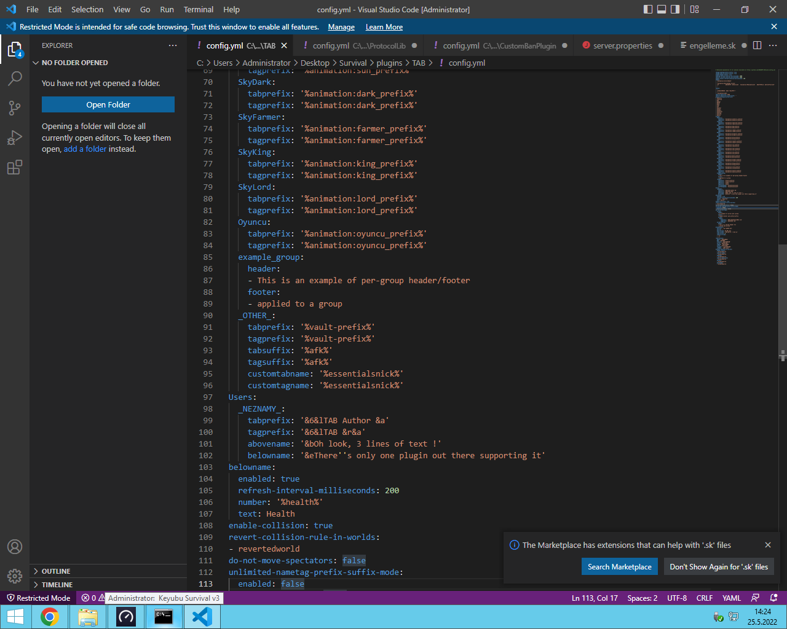Click Don't Show Again for '.sk' files
The height and width of the screenshot is (629, 787).
click(x=719, y=566)
